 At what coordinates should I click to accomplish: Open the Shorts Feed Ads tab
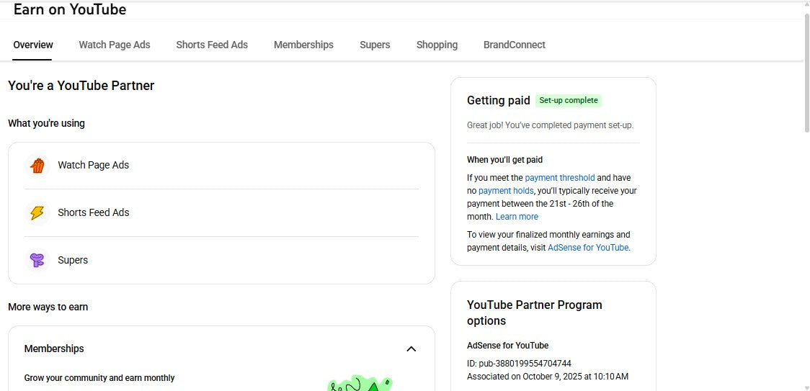click(x=212, y=45)
